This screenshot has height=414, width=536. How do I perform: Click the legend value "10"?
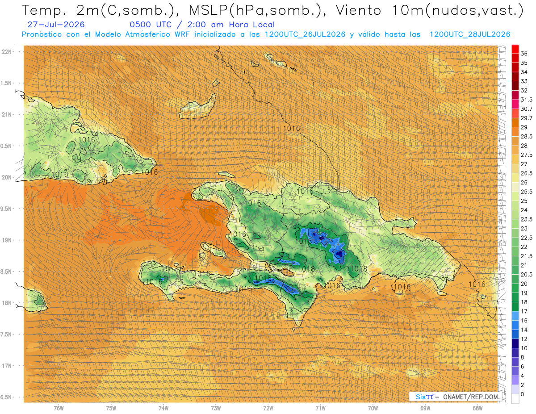(x=524, y=348)
